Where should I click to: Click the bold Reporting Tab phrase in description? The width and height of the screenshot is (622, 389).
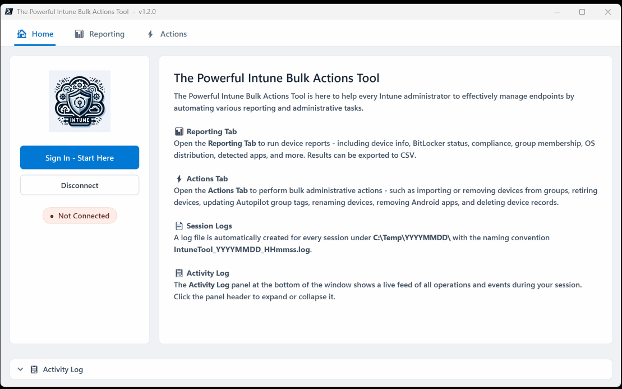[232, 143]
